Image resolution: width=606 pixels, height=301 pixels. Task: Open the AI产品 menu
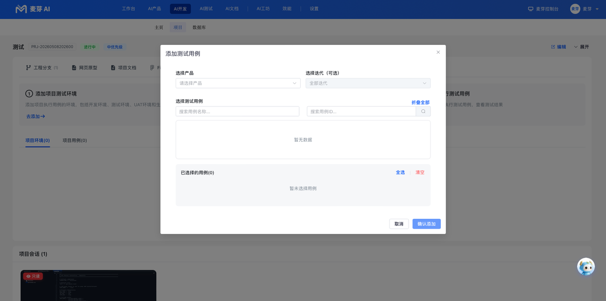click(x=154, y=9)
